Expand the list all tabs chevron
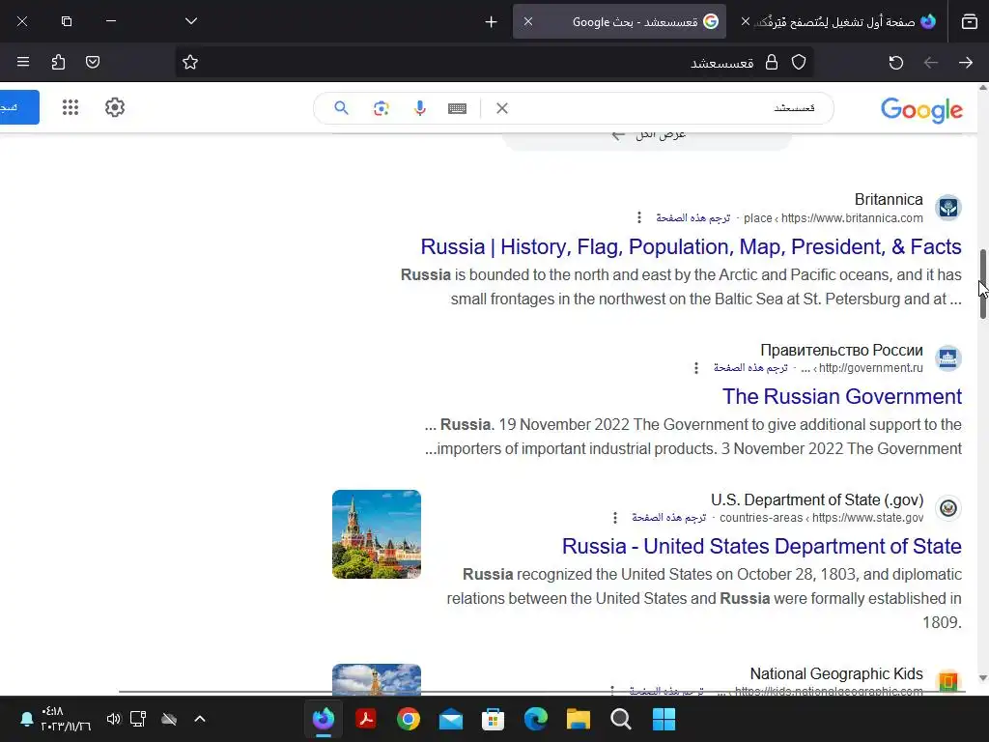Screen dimensions: 989x742 tap(191, 21)
